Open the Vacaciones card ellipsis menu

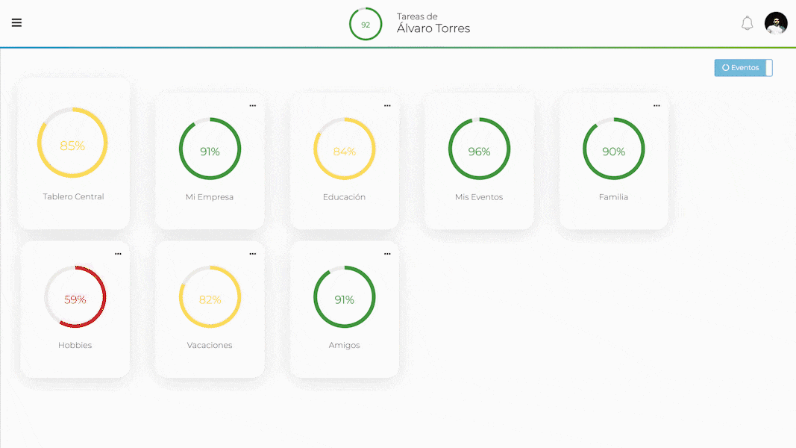tap(253, 254)
